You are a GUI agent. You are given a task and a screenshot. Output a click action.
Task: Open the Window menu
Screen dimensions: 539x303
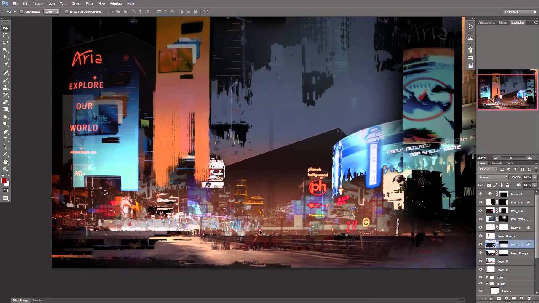116,3
